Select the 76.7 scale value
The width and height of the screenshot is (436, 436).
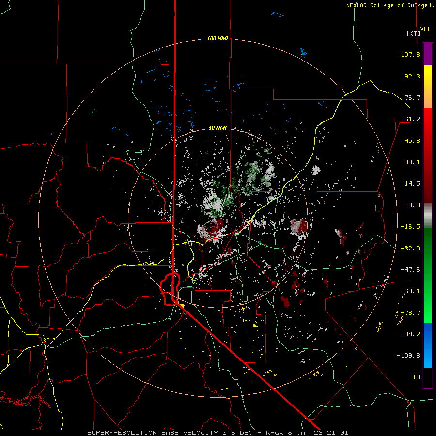pyautogui.click(x=412, y=97)
